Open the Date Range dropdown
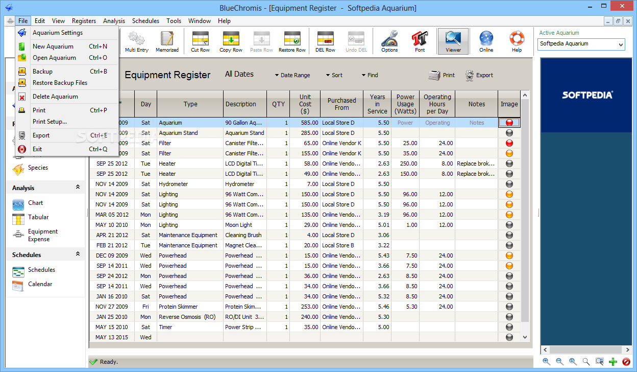The image size is (637, 372). (x=292, y=75)
